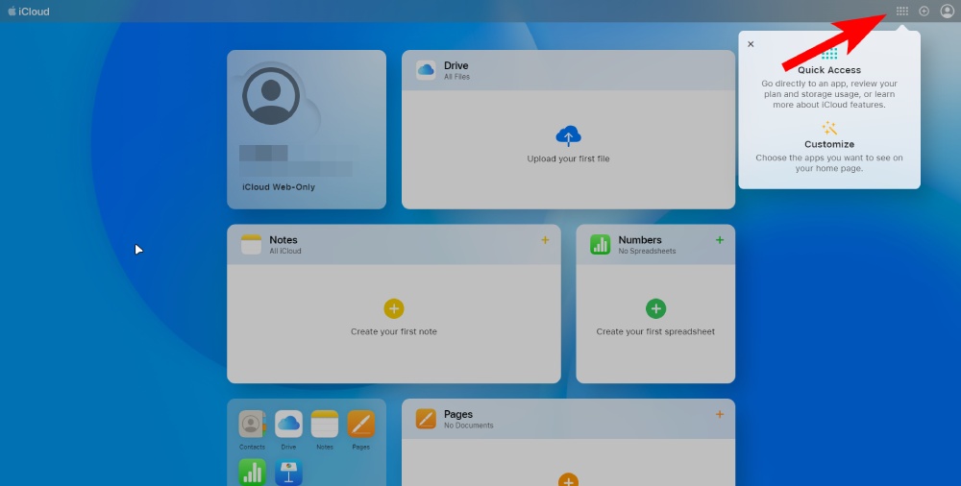Add a new note with Notes header plus
Screen dimensions: 961x486
click(x=545, y=240)
